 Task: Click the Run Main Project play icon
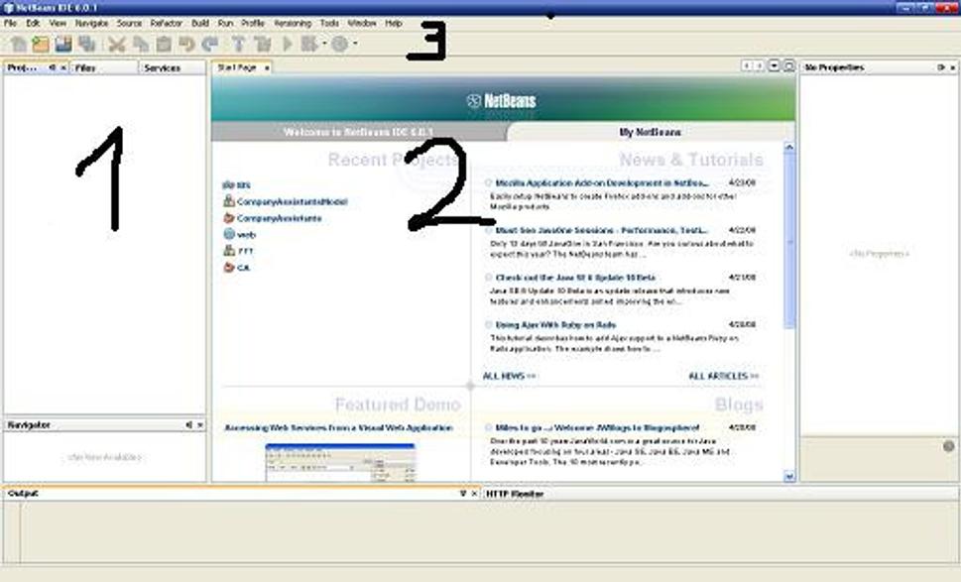pyautogui.click(x=287, y=44)
